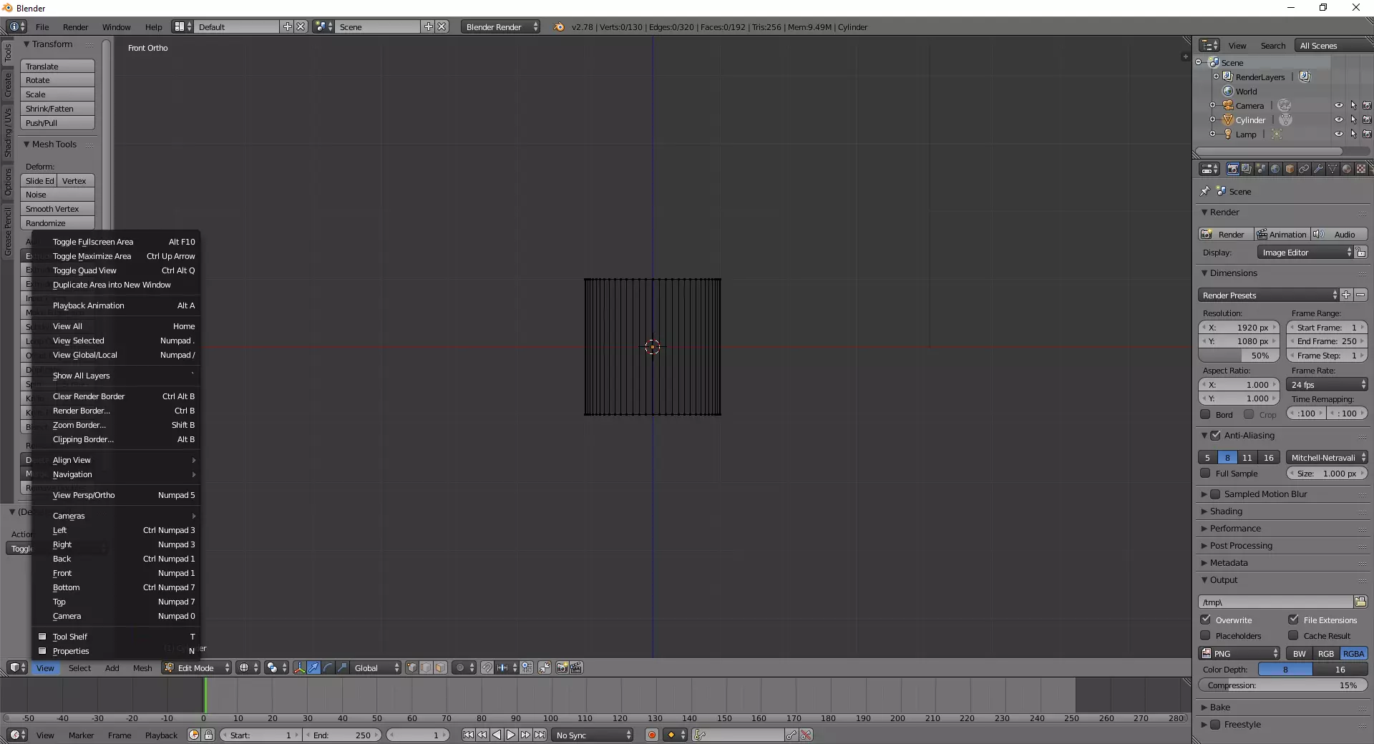
Task: Enable the Full Sample checkbox
Action: coord(1206,473)
